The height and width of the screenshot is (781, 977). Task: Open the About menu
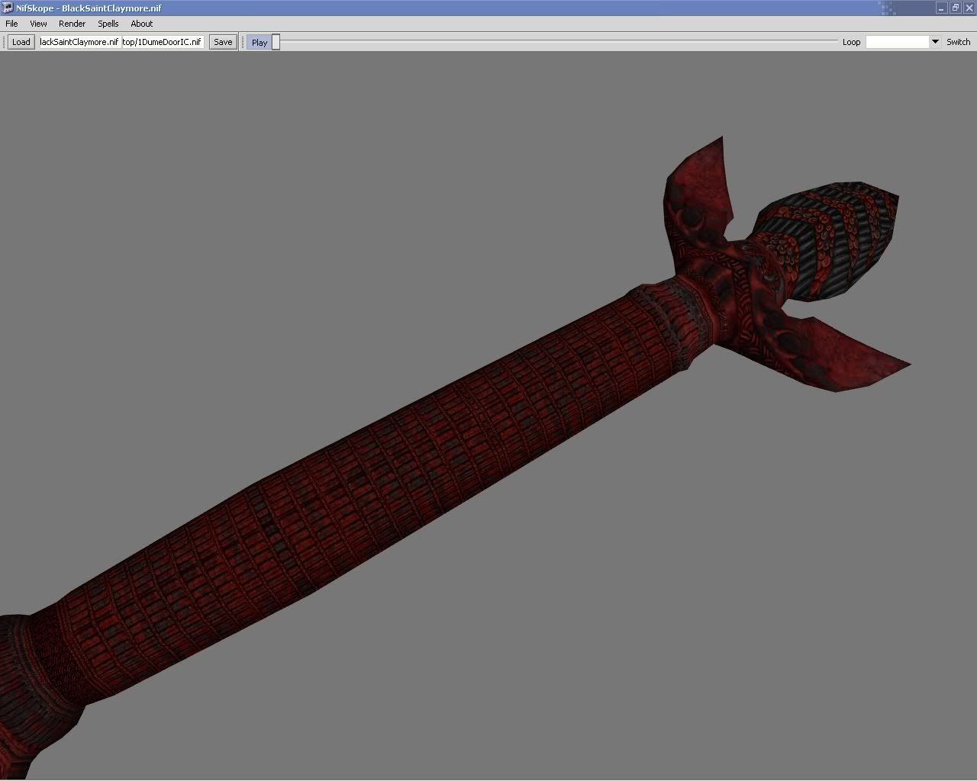(x=141, y=24)
